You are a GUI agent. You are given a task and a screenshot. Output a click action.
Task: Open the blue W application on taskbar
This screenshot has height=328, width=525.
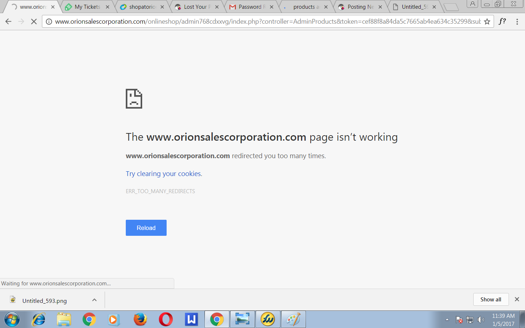191,320
